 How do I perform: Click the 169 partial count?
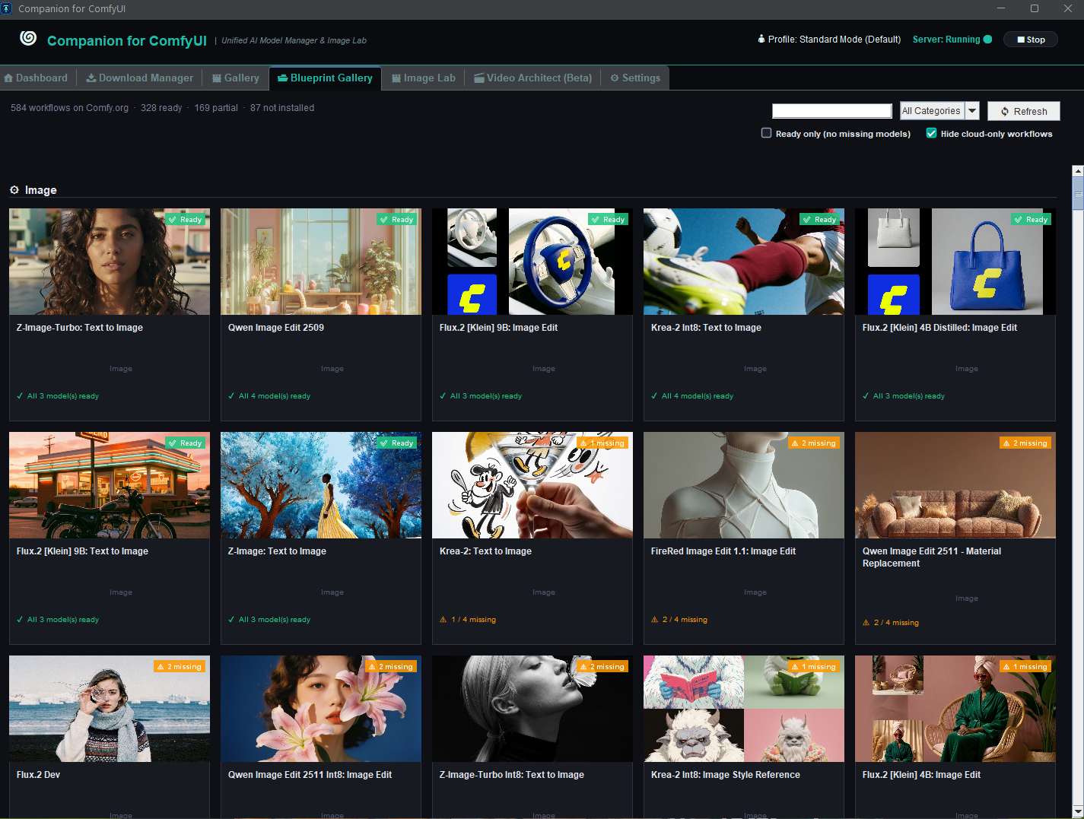[x=216, y=108]
